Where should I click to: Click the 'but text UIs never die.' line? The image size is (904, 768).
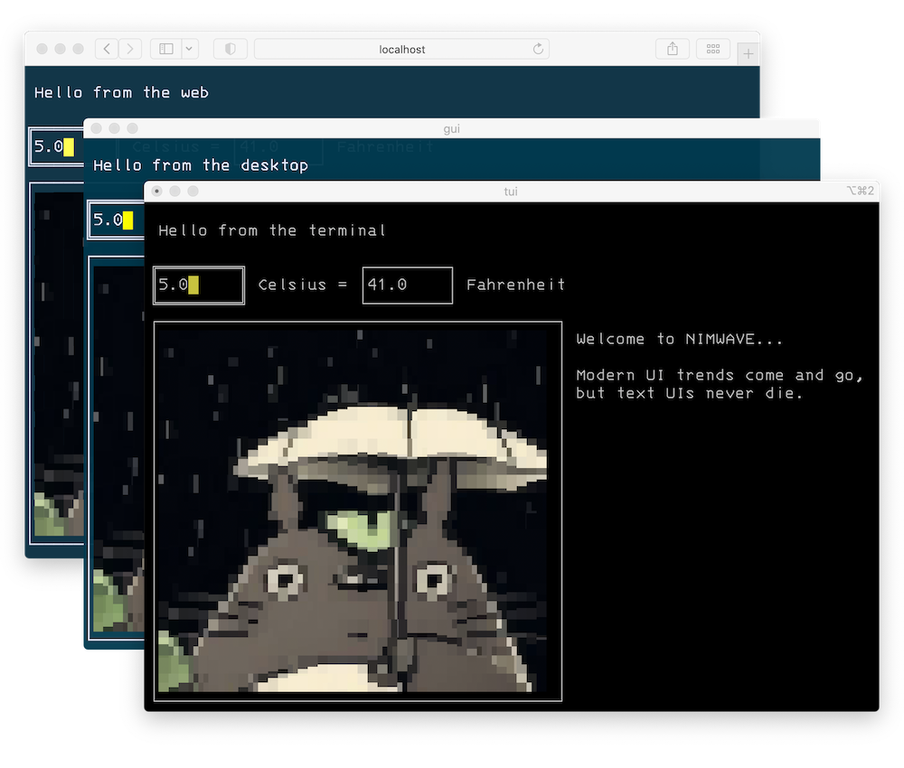(689, 393)
